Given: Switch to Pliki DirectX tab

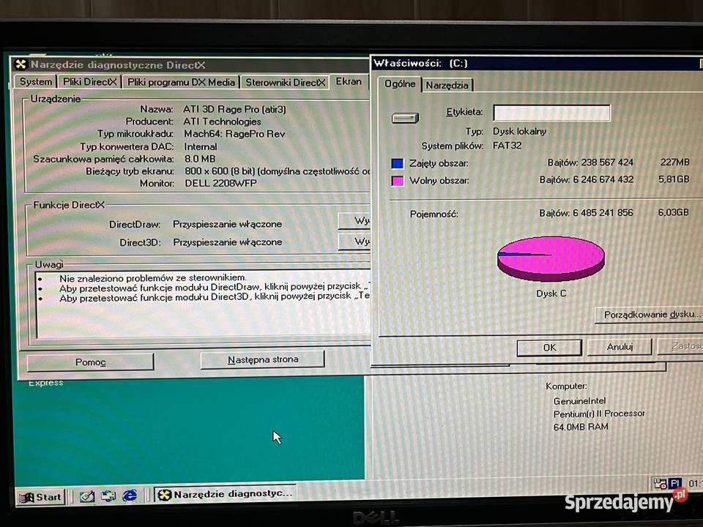Looking at the screenshot, I should 89,81.
